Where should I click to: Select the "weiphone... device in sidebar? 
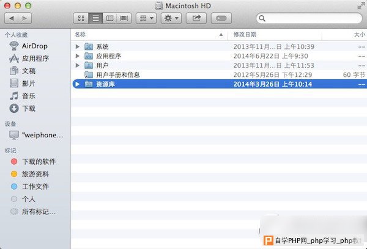click(x=36, y=135)
